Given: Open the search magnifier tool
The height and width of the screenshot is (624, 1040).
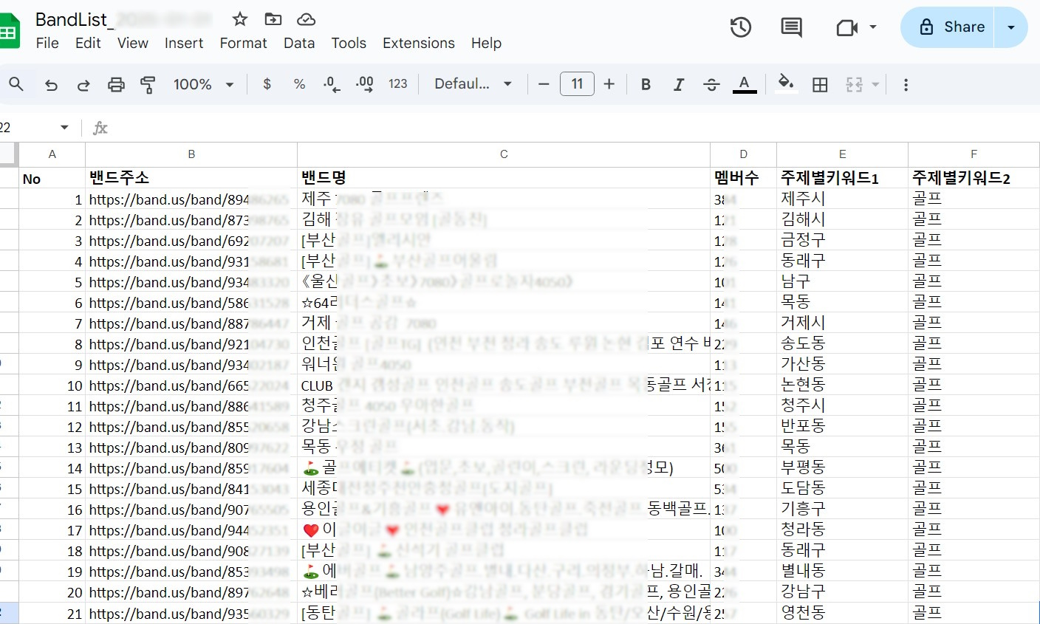Looking at the screenshot, I should tap(16, 85).
